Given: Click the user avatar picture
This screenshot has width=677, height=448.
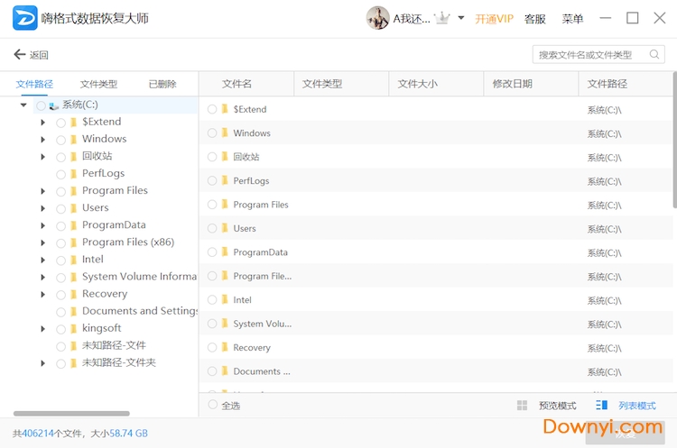Looking at the screenshot, I should point(377,18).
